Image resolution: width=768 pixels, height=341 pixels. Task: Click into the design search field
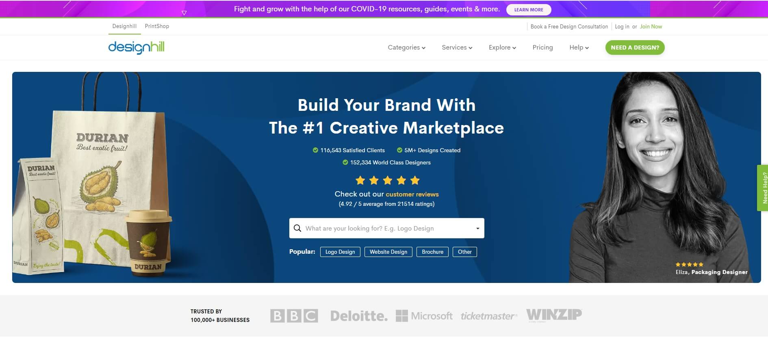click(x=387, y=228)
